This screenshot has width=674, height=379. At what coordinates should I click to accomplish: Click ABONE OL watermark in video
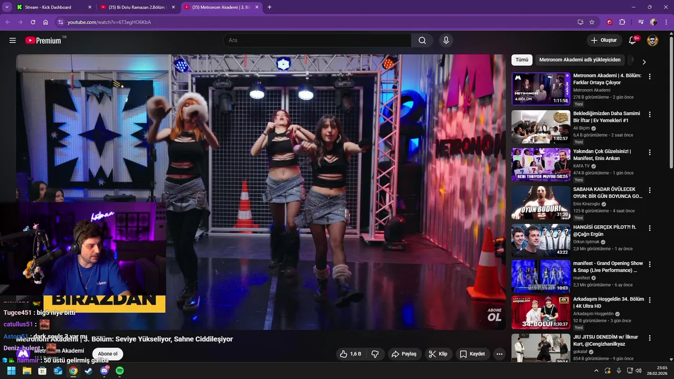tap(494, 315)
